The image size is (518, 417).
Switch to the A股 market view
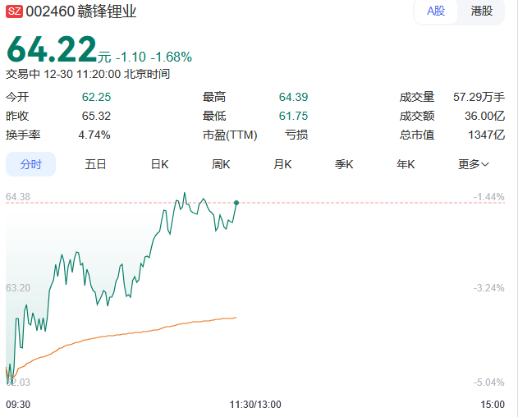click(x=435, y=11)
